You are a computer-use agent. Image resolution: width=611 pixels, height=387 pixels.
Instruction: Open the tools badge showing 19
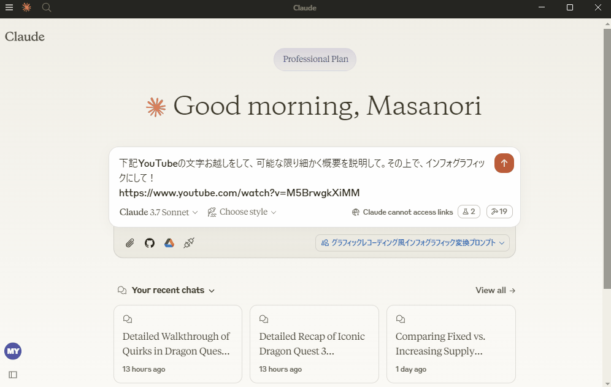[499, 212]
